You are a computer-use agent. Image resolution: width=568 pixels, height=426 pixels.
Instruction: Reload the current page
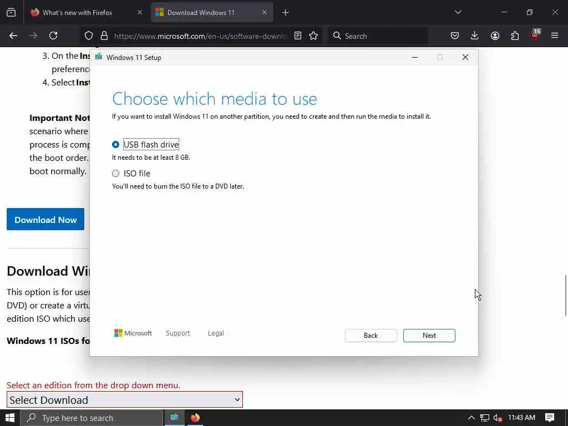[53, 35]
